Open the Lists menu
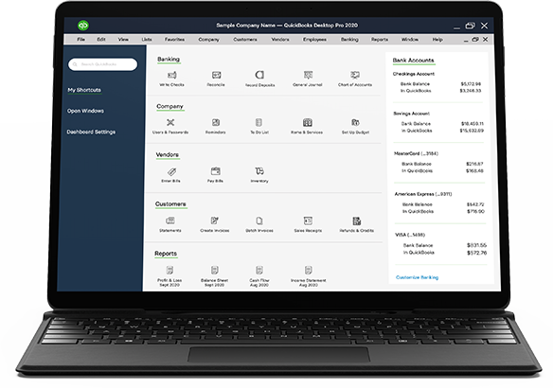 pos(147,40)
